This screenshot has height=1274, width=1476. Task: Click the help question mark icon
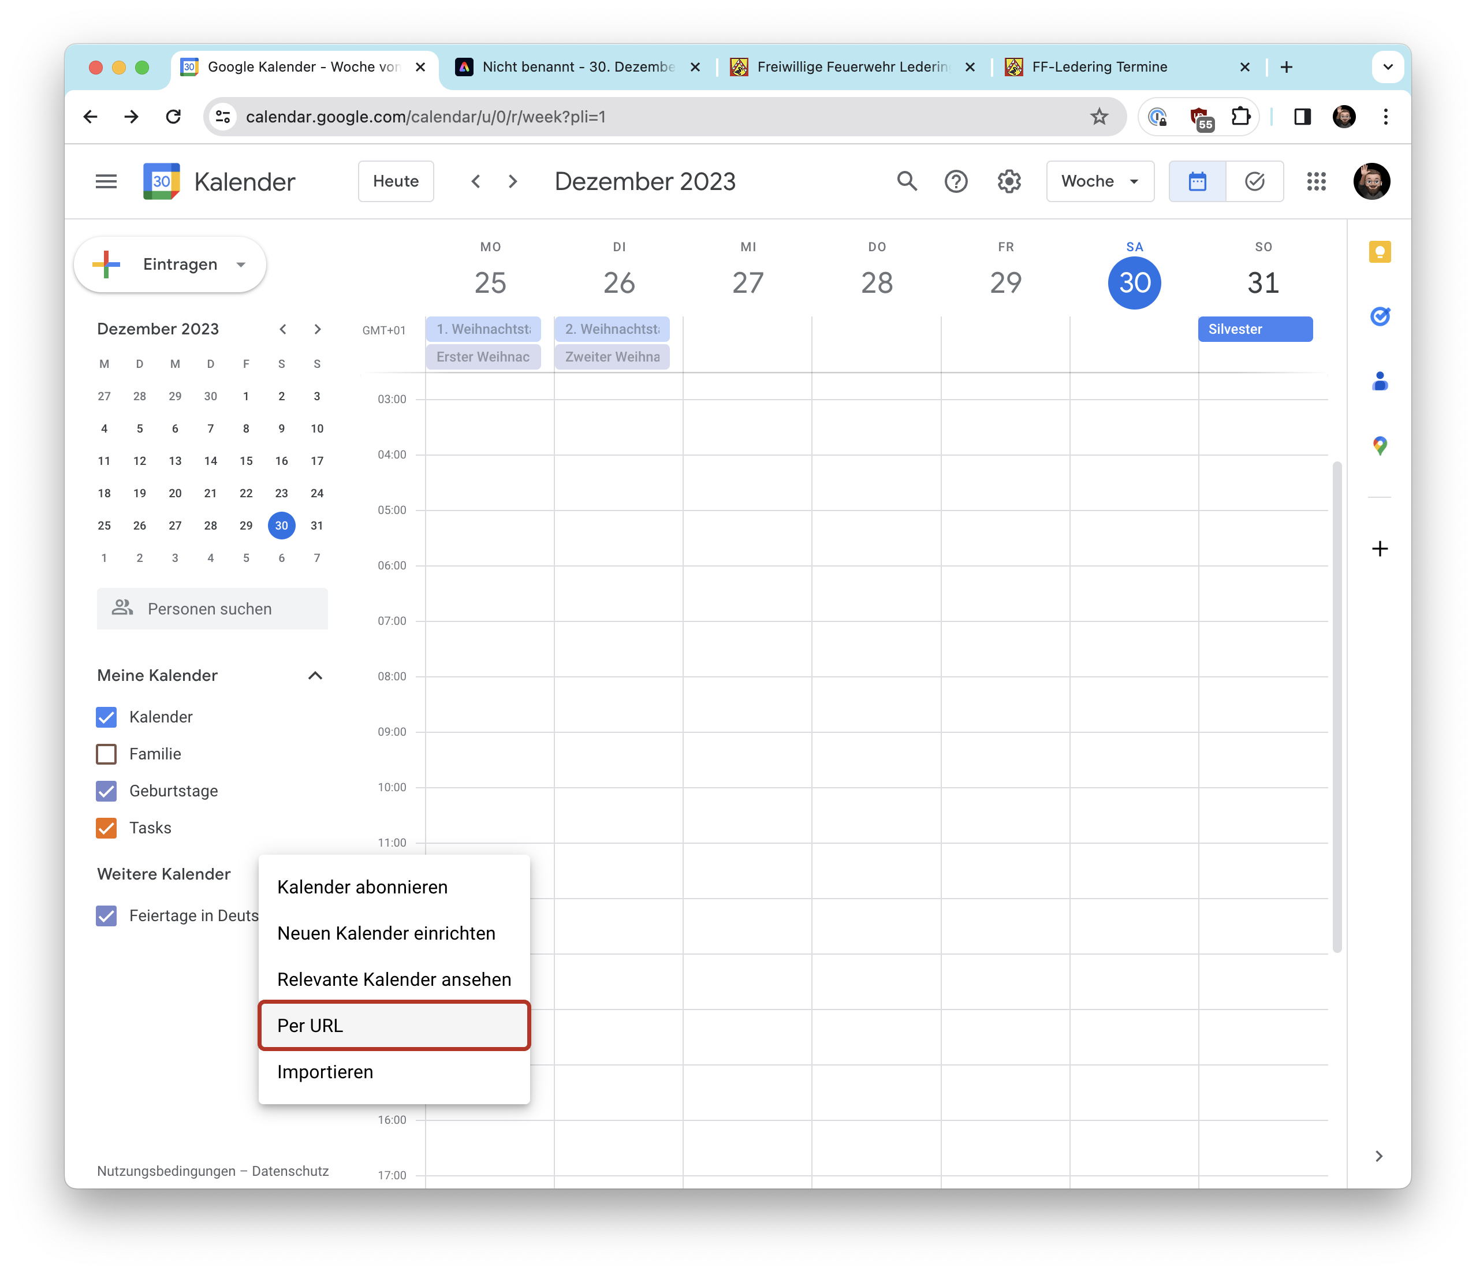pos(956,181)
